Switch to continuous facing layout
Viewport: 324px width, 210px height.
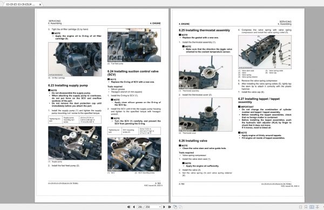tap(317, 207)
